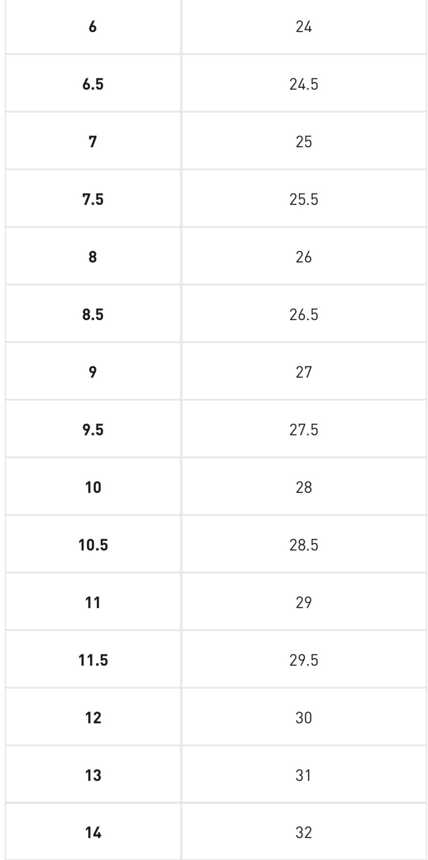The width and height of the screenshot is (428, 860).
Task: Click the bold size 10 cell
Action: (x=93, y=487)
